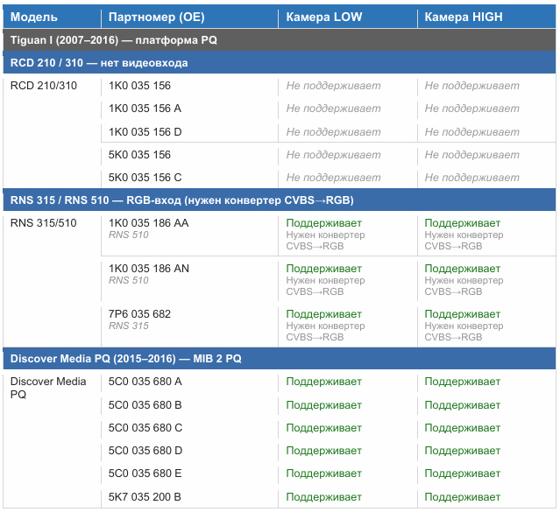
Task: Select part number 5C0 035 680 B
Action: (x=145, y=405)
